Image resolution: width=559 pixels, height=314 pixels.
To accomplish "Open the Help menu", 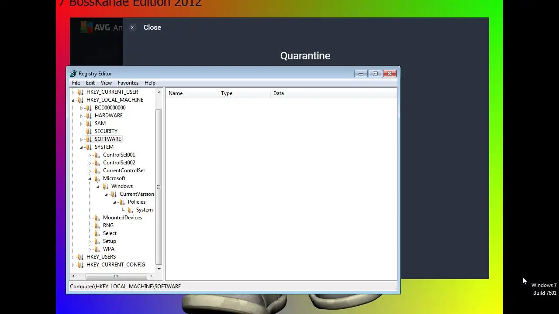I will pos(150,83).
